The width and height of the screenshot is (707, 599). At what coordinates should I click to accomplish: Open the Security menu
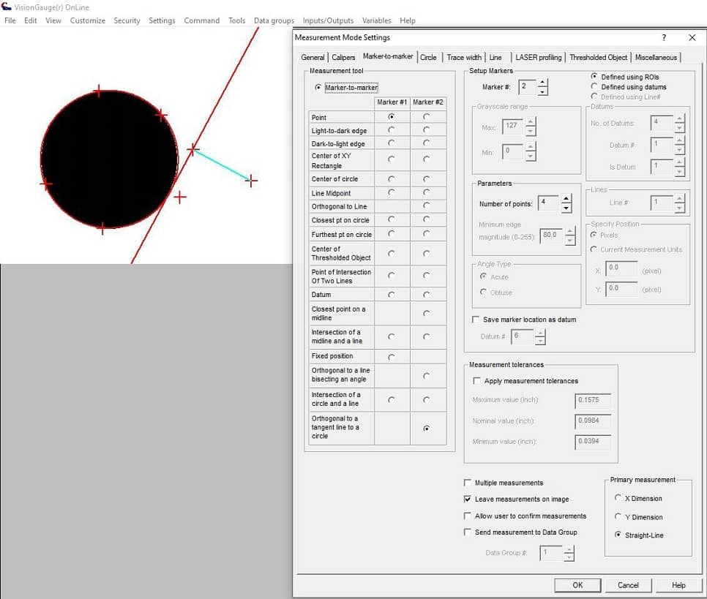pos(127,20)
